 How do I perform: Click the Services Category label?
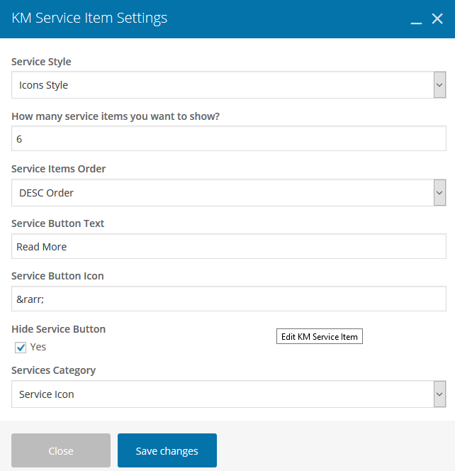pos(53,370)
